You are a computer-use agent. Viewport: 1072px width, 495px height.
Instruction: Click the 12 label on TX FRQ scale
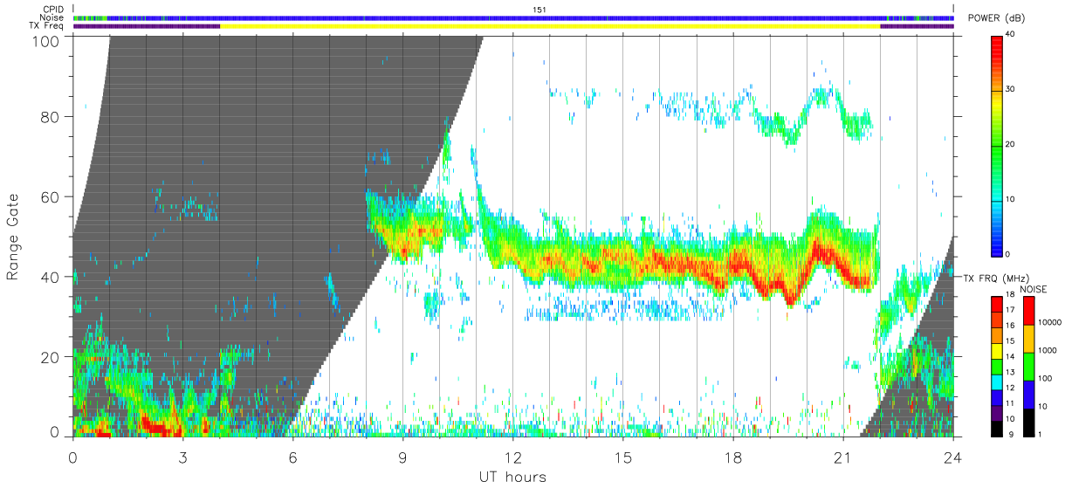click(1011, 388)
